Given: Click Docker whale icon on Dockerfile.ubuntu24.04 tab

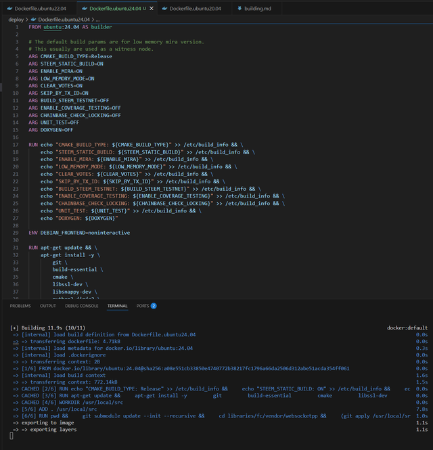Looking at the screenshot, I should point(85,9).
